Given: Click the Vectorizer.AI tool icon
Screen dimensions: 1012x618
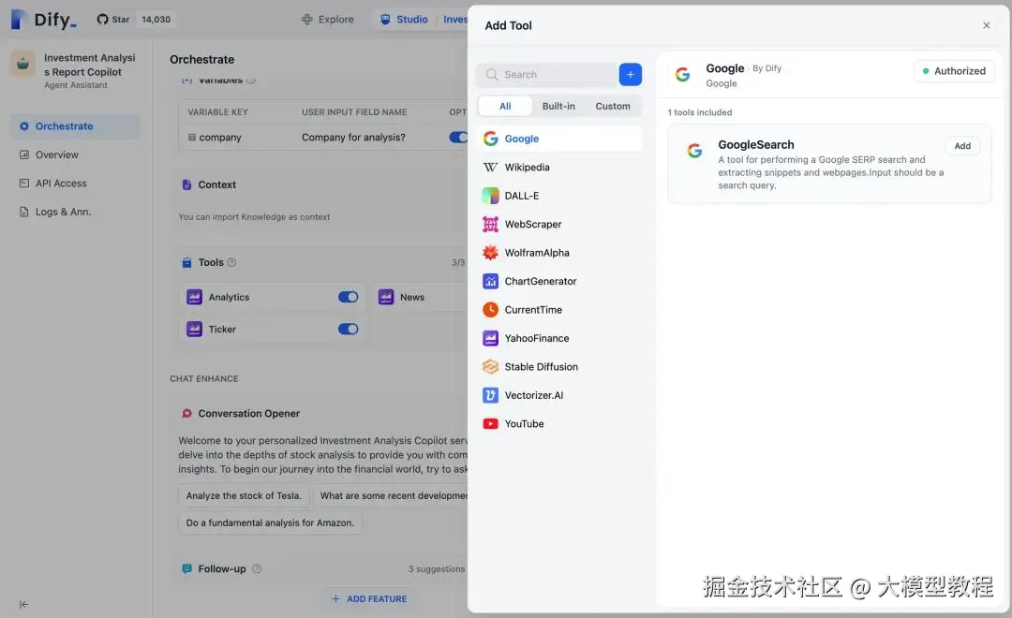Looking at the screenshot, I should click(x=490, y=395).
